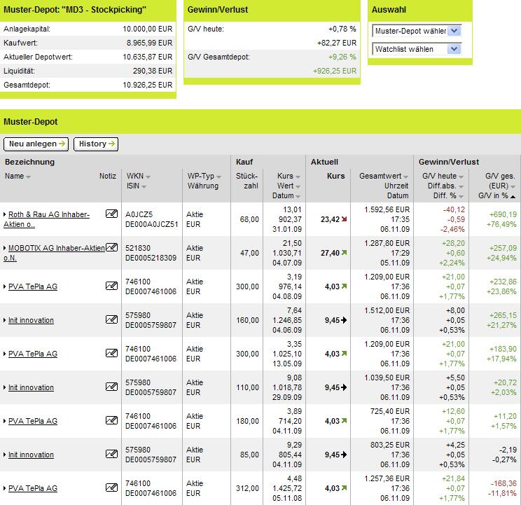Expand the MOBOTIX AG row triangle
The height and width of the screenshot is (505, 521).
click(5, 248)
